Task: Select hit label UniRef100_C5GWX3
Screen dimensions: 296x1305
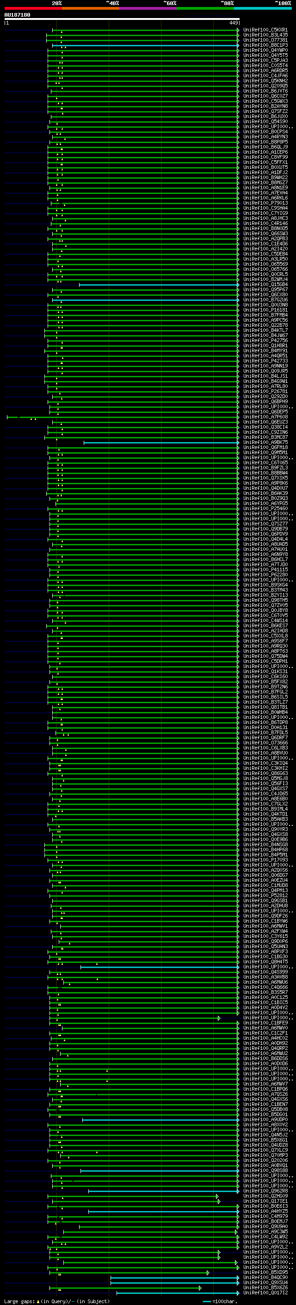Action: click(265, 101)
